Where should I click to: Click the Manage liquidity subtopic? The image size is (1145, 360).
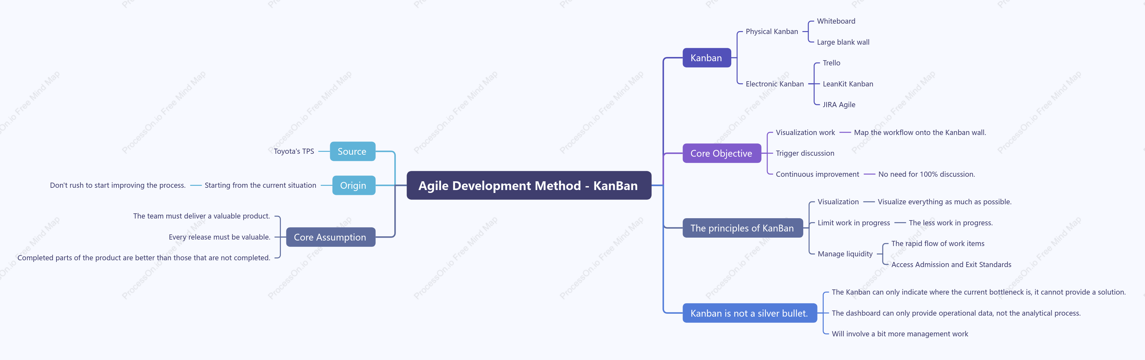tap(845, 254)
